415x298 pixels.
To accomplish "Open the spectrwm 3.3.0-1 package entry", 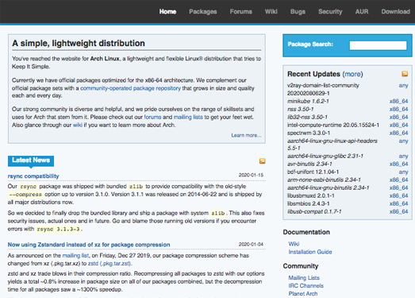I will click(x=309, y=133).
